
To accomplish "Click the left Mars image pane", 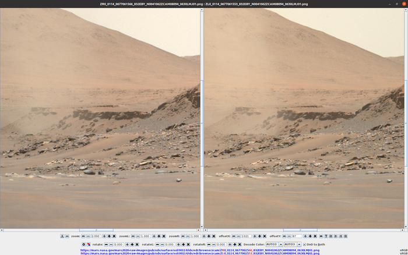I will (x=100, y=118).
